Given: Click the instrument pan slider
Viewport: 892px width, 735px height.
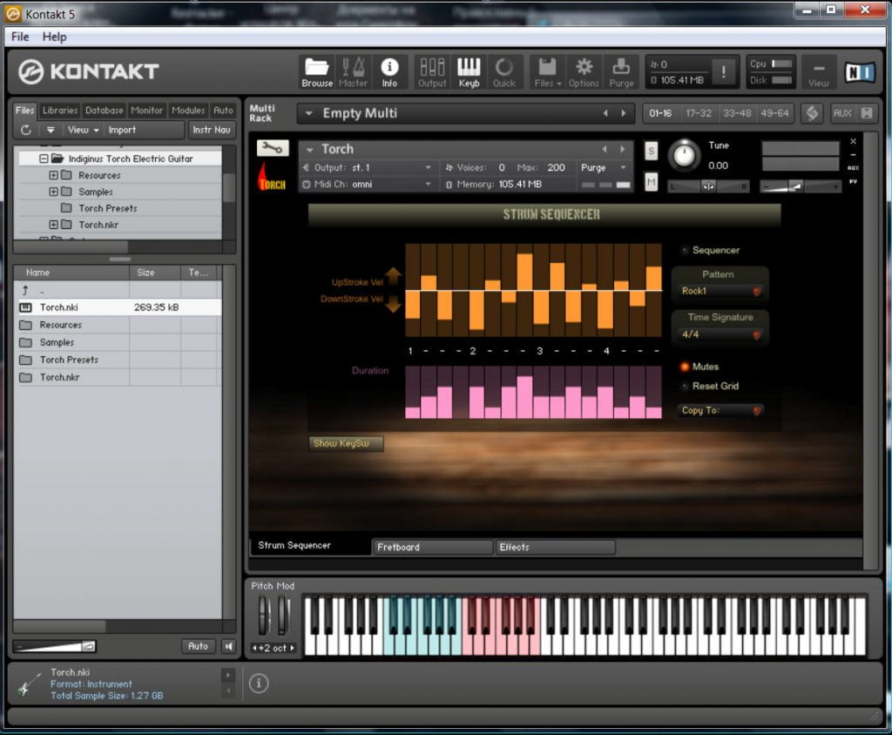Looking at the screenshot, I should click(x=708, y=186).
